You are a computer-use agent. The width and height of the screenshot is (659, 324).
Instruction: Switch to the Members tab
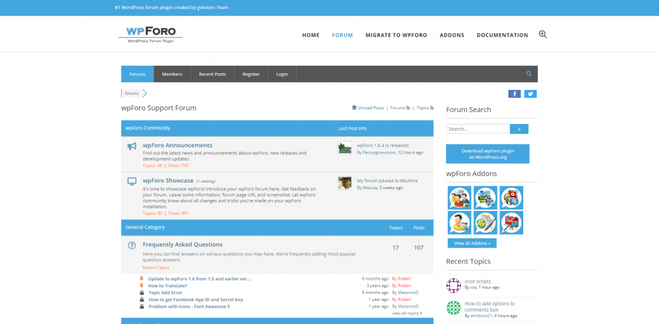pyautogui.click(x=172, y=74)
